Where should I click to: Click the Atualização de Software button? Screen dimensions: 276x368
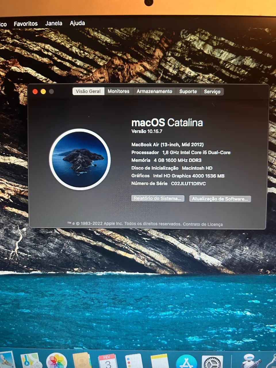click(x=220, y=199)
